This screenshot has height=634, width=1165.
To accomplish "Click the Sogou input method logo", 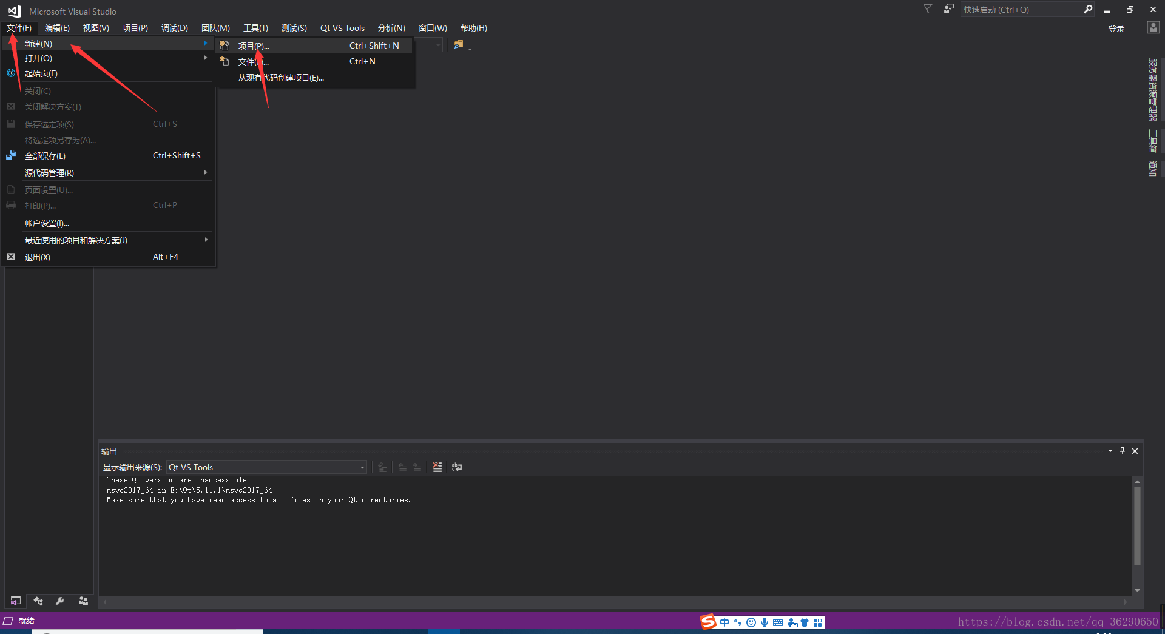I will 708,622.
